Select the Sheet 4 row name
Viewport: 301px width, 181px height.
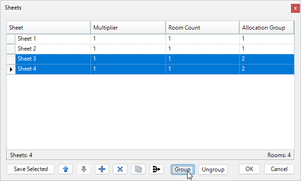53,69
